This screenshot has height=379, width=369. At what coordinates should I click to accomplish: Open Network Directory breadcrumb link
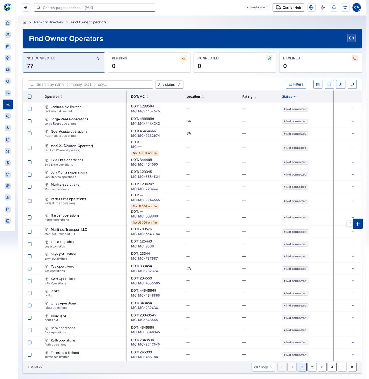coord(48,22)
